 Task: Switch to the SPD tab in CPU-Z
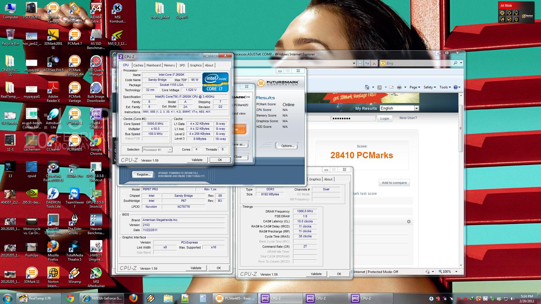click(x=182, y=65)
